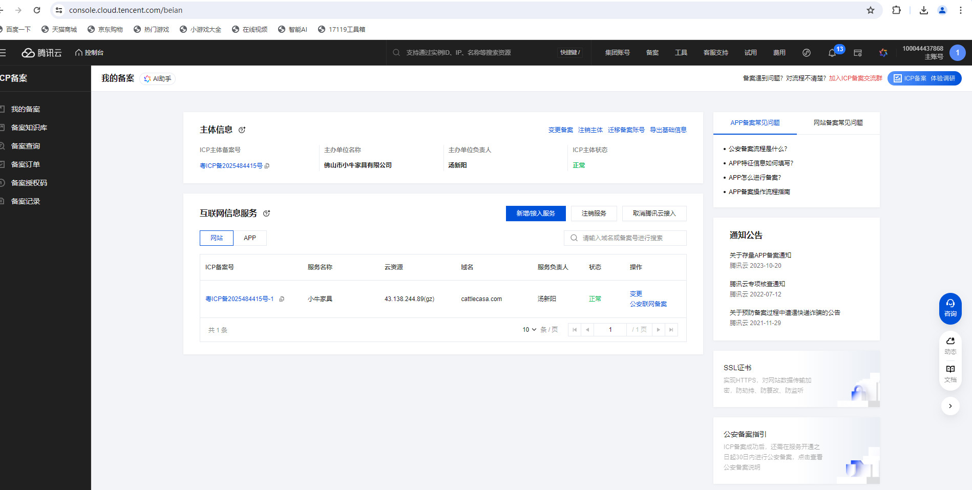Go to 控制台 home icon
Image resolution: width=972 pixels, height=490 pixels.
coord(89,53)
